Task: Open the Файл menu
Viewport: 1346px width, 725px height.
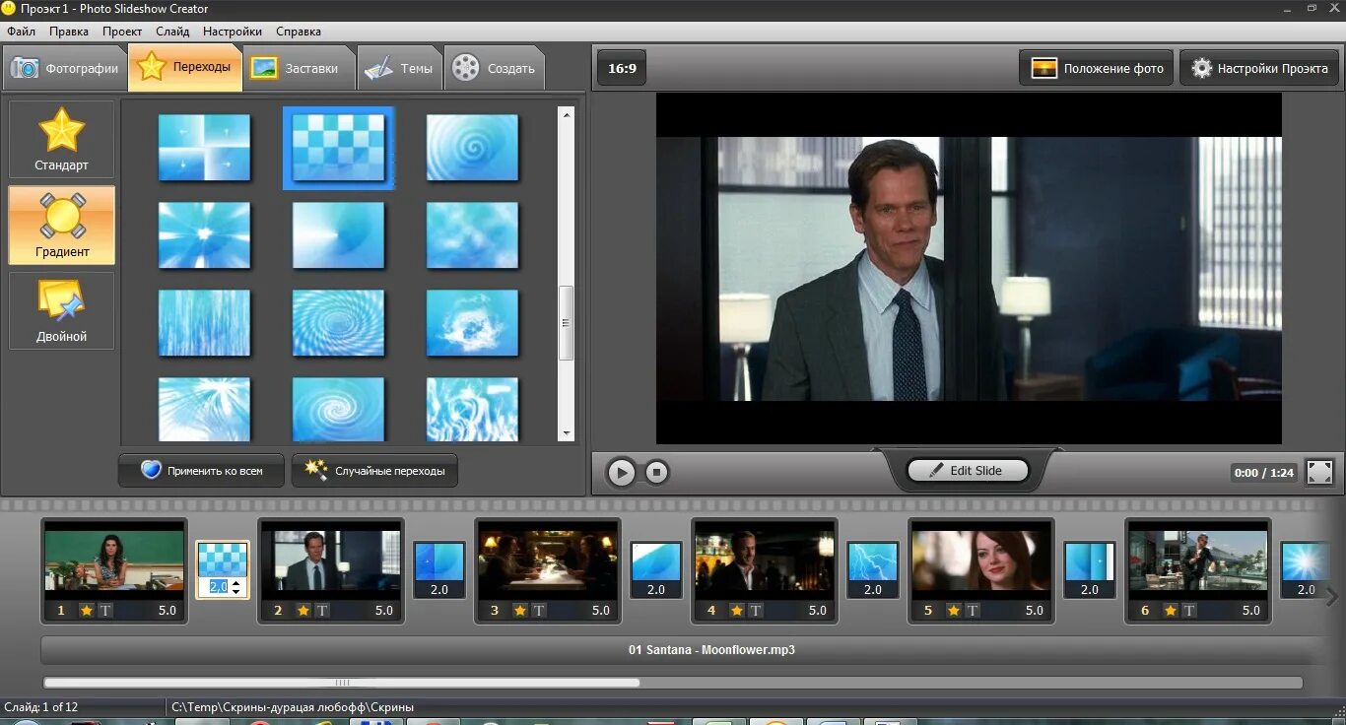Action: (21, 32)
